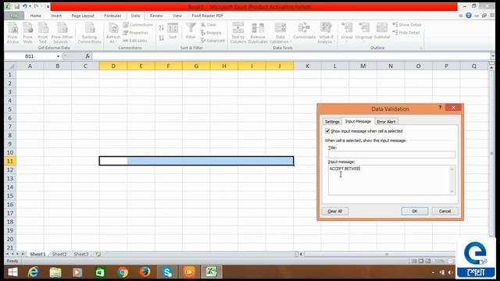Click Existing Connections icon
This screenshot has width=500, height=281.
(90, 33)
